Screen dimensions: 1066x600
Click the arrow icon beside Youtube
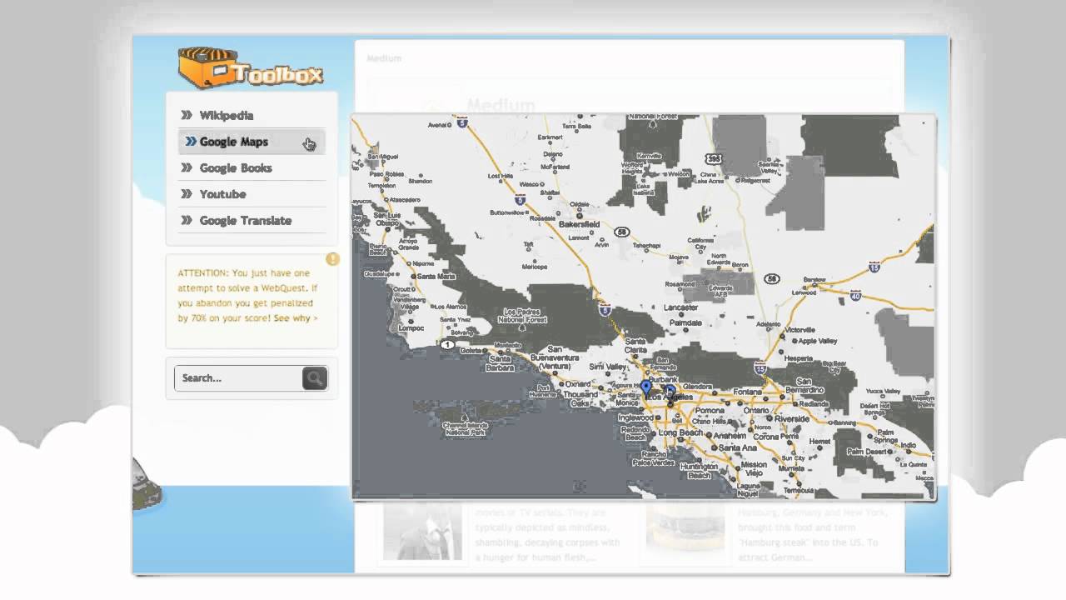187,194
